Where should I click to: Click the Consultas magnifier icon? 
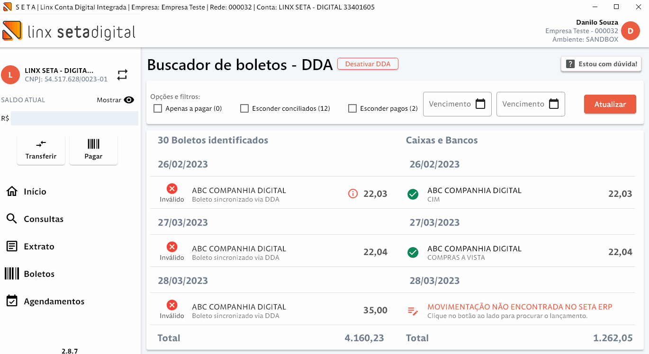(x=12, y=219)
